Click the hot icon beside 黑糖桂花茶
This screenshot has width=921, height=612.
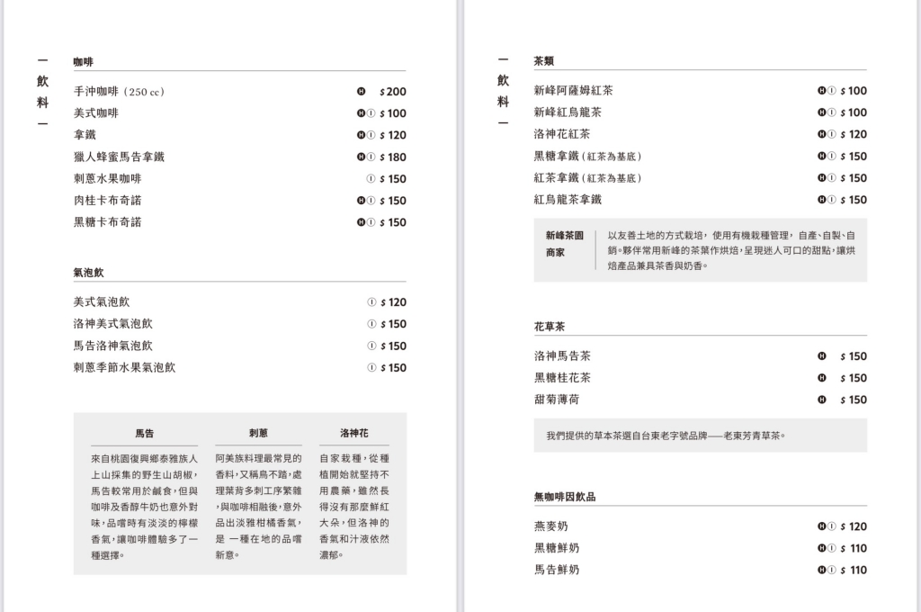(822, 378)
